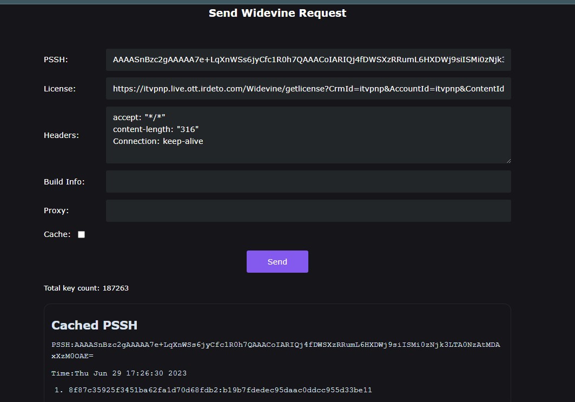
Task: Click the License field label
Action: (60, 89)
